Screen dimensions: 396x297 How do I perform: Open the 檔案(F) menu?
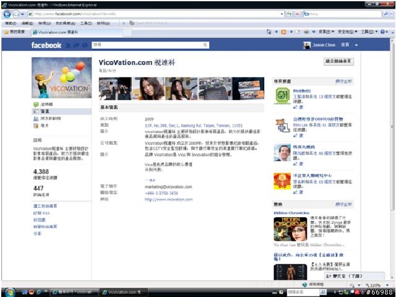[x=11, y=24]
